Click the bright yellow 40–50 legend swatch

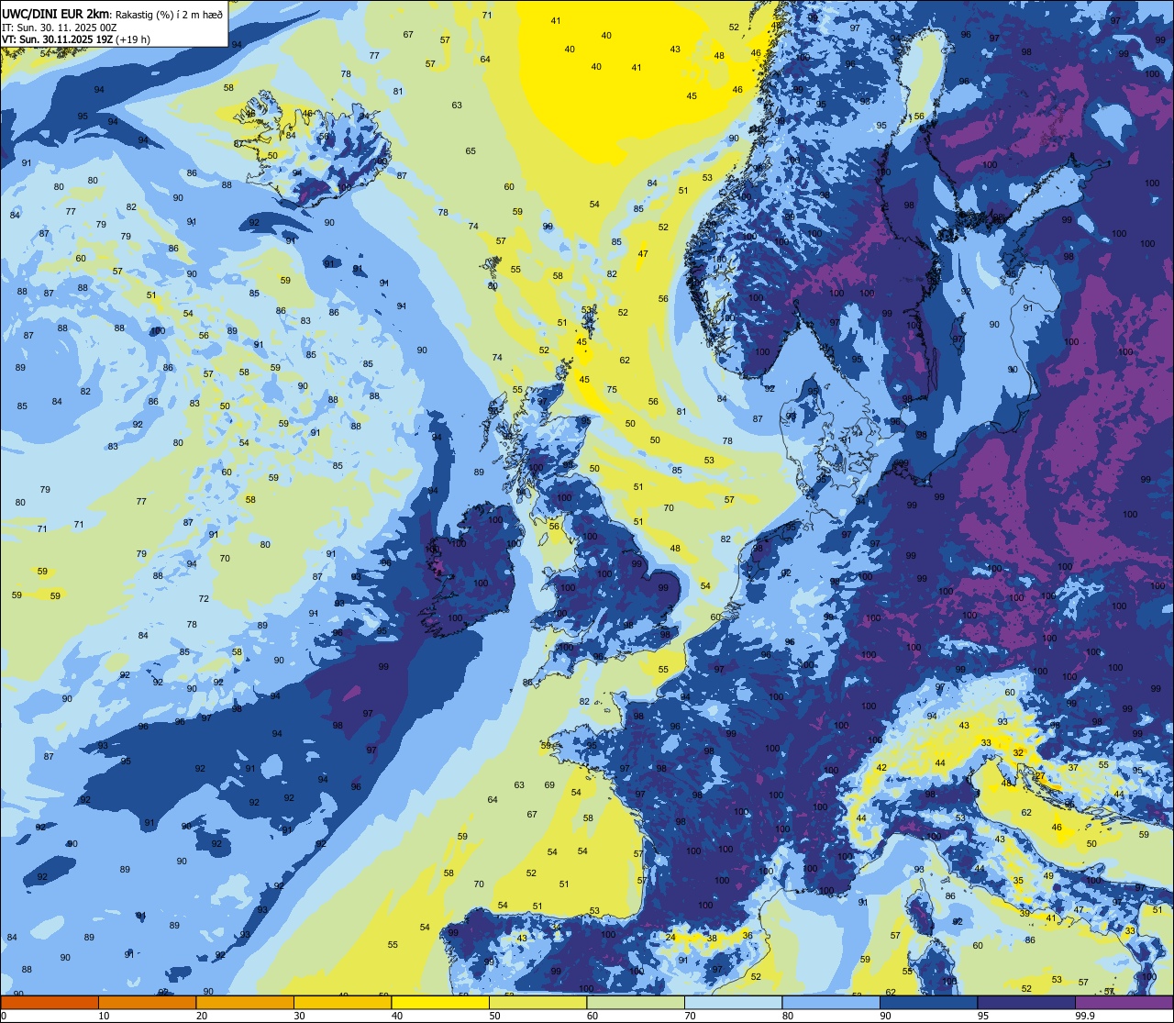440,1002
